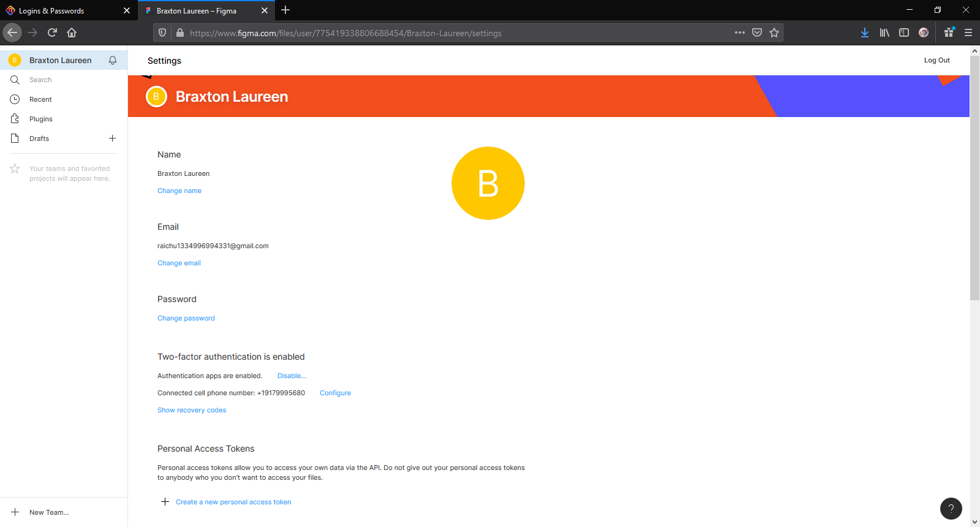Restore down the browser window
This screenshot has width=980, height=527.
click(938, 10)
